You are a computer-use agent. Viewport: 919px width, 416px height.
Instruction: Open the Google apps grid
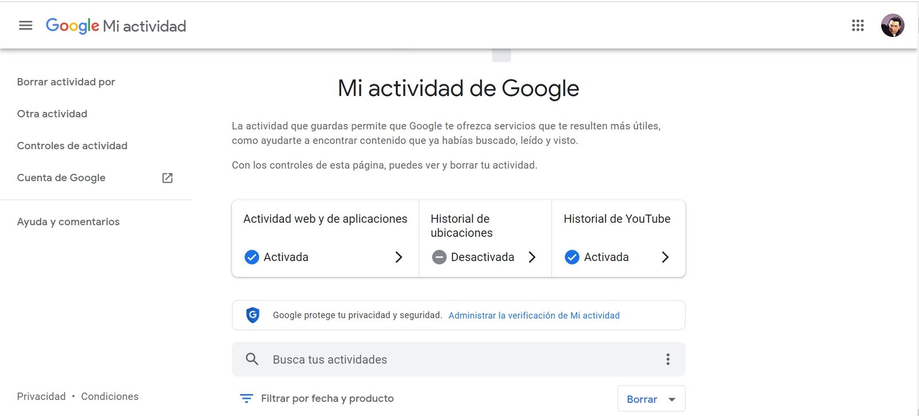[858, 25]
